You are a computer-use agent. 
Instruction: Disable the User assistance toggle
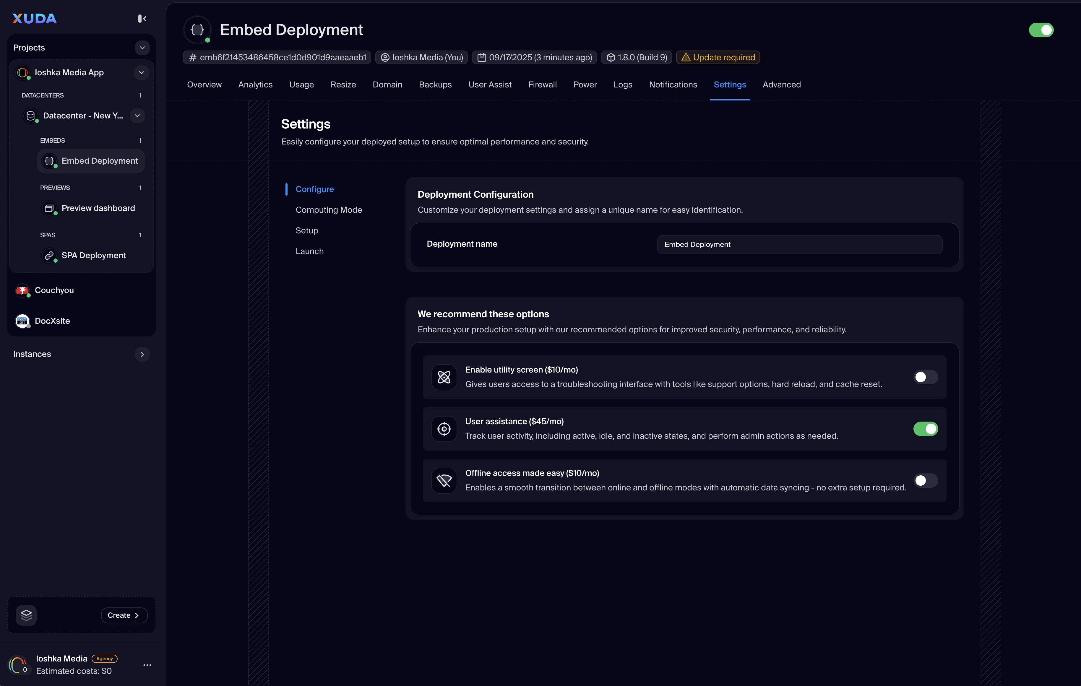[x=925, y=429]
